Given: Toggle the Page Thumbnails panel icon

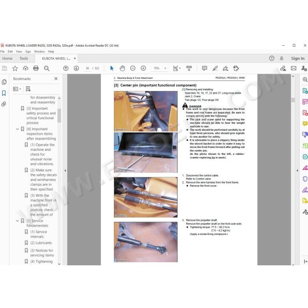Looking at the screenshot, I should (4, 82).
